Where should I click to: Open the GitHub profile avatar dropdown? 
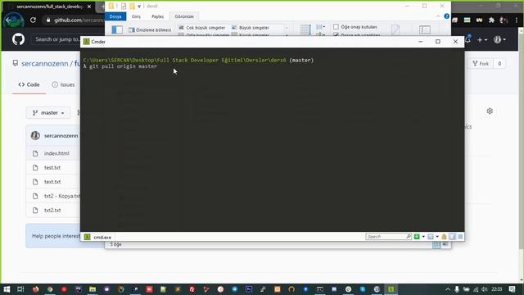click(499, 40)
